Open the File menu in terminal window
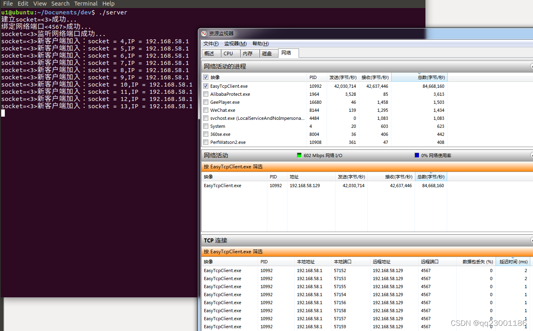 (x=8, y=4)
